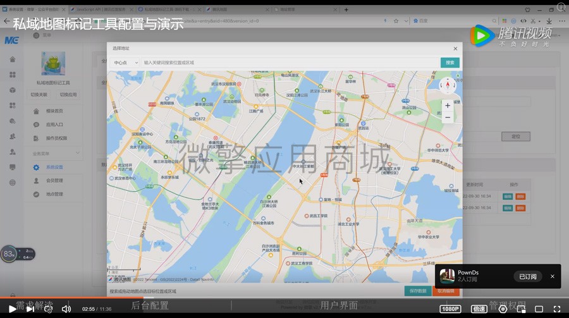The height and width of the screenshot is (318, 569).
Task: Open the video player settings hexagon icon
Action: pos(503,309)
